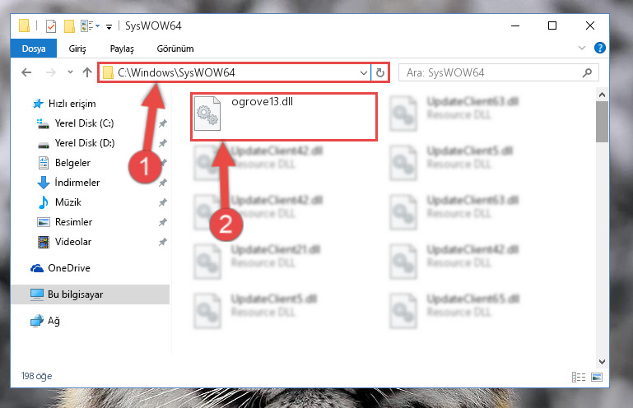Select the ogrove13.dll file
633x408 pixels.
(x=284, y=117)
